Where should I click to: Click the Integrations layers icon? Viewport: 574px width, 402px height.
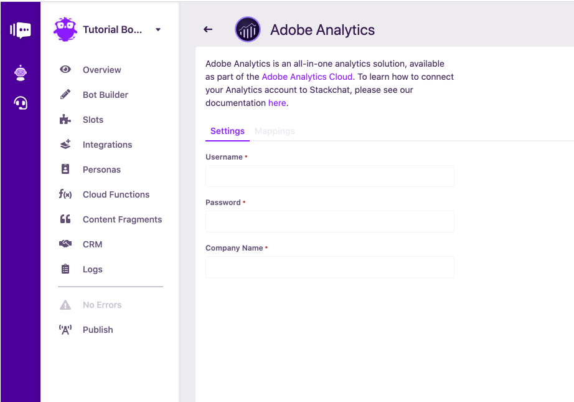(65, 145)
